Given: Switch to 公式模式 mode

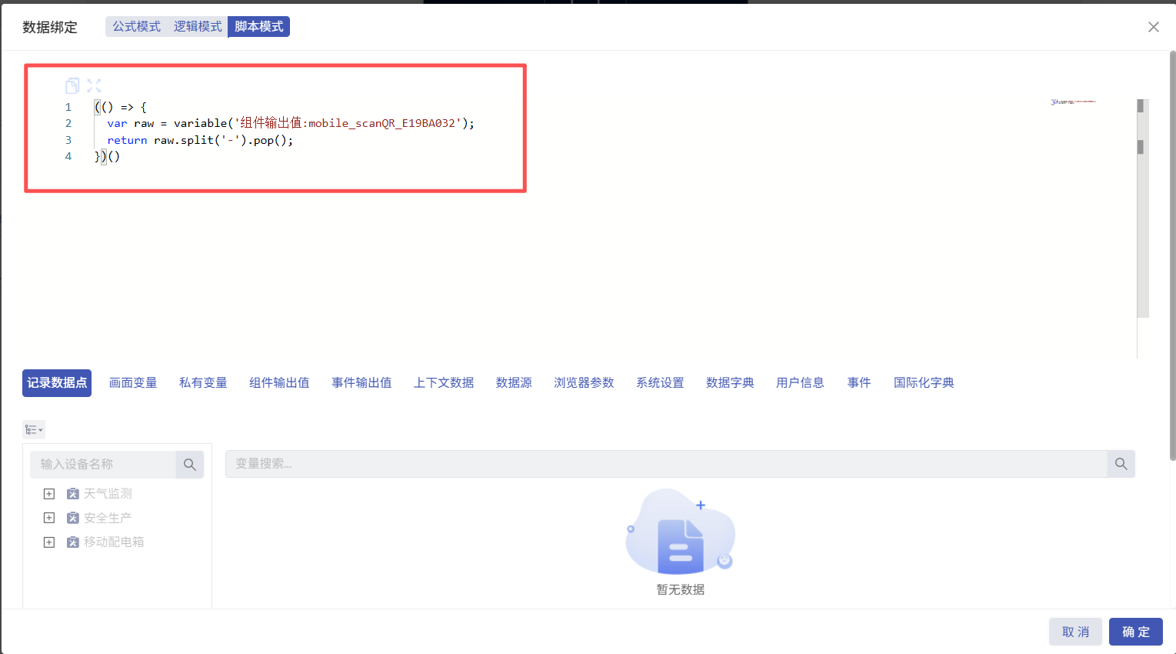Looking at the screenshot, I should (x=136, y=27).
